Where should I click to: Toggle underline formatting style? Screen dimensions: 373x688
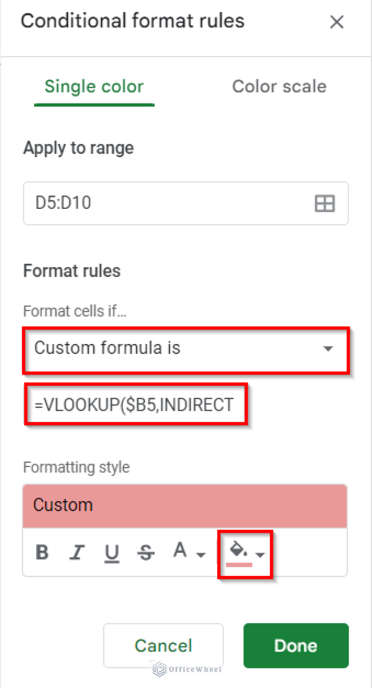[112, 552]
